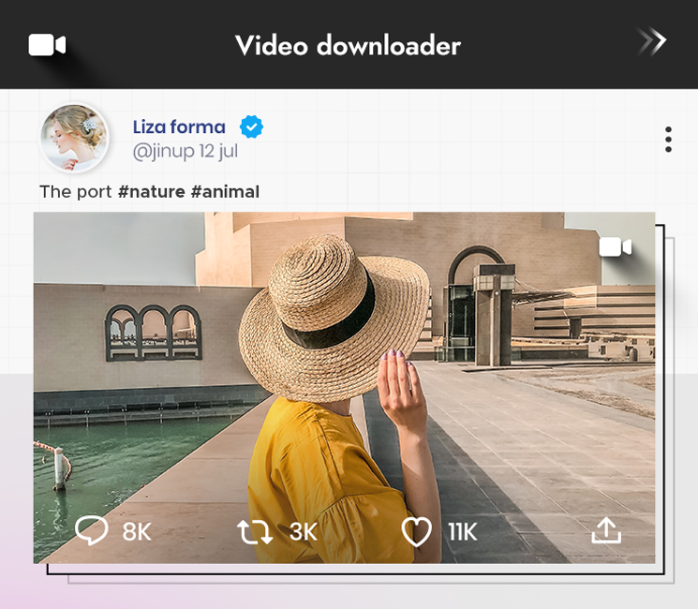This screenshot has width=698, height=609.
Task: Click the 11K likes count
Action: coord(463,531)
